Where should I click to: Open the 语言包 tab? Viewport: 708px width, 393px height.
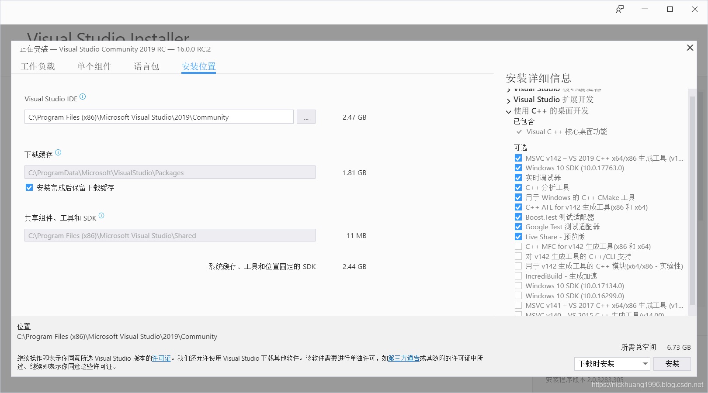[146, 66]
